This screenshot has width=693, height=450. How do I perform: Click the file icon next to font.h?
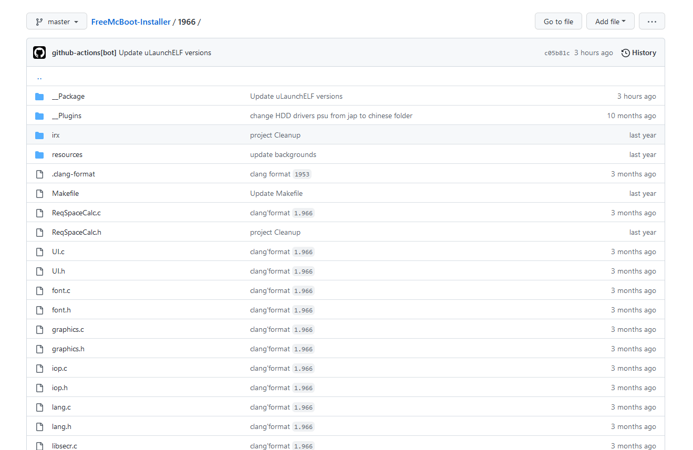39,310
